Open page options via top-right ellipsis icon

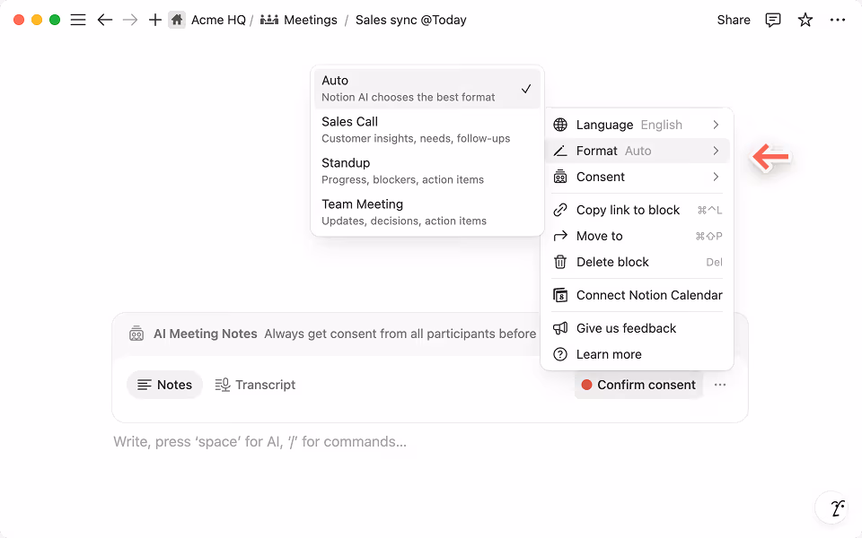pos(838,19)
